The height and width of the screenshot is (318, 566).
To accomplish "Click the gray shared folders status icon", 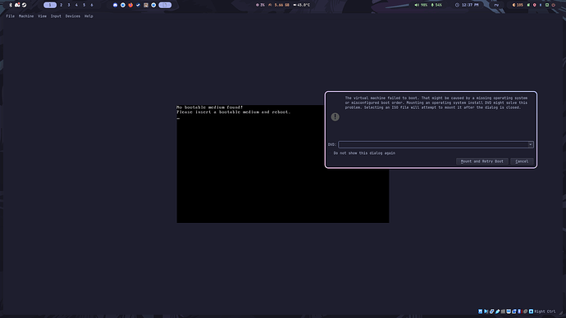I will 503,311.
